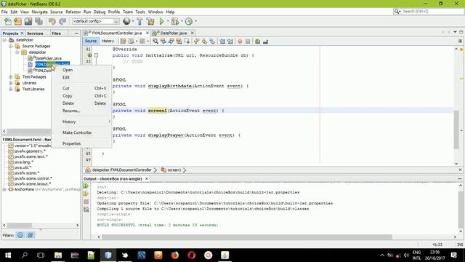Image resolution: width=465 pixels, height=262 pixels.
Task: Click the second re-run arrow icon in Output
Action: (x=86, y=194)
